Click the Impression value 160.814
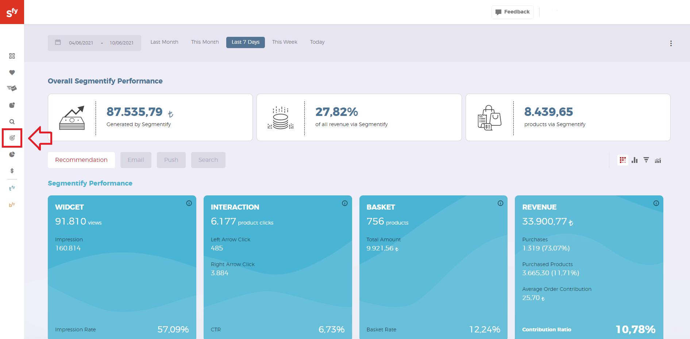This screenshot has width=690, height=339. coord(68,248)
